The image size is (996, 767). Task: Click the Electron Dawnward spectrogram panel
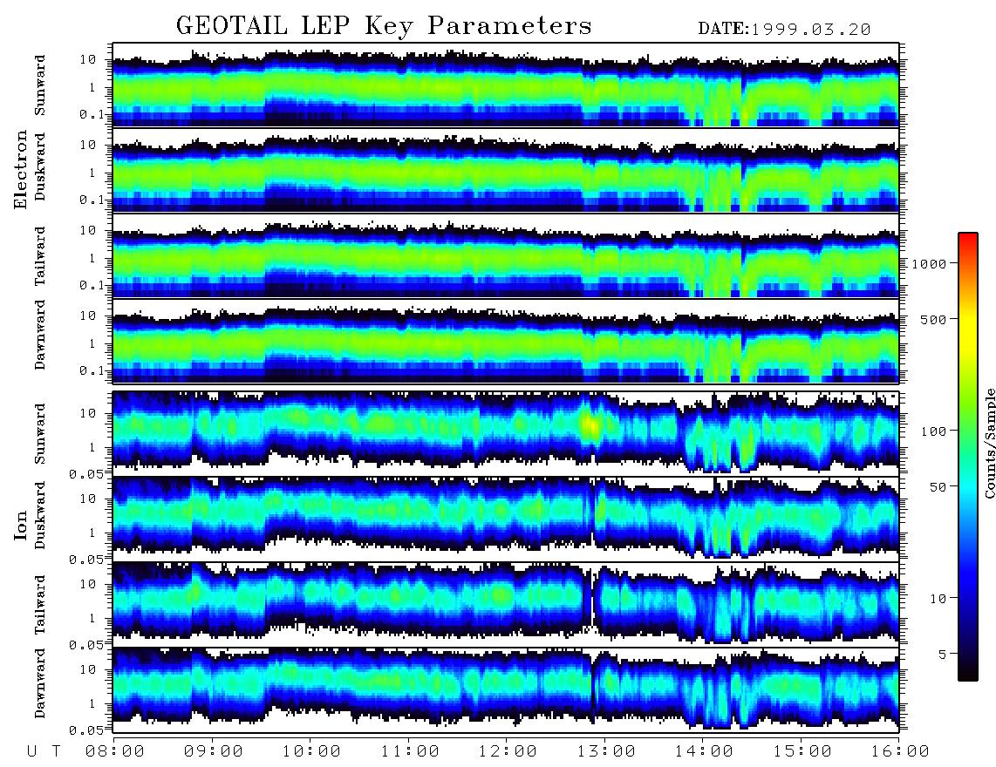(506, 341)
